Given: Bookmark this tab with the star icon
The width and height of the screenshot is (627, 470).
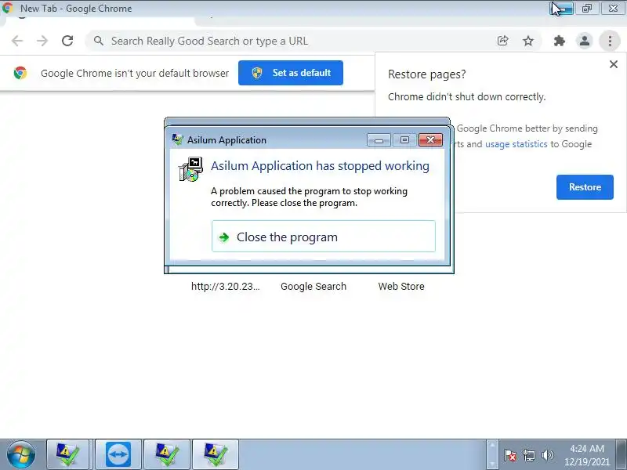Looking at the screenshot, I should (x=528, y=41).
